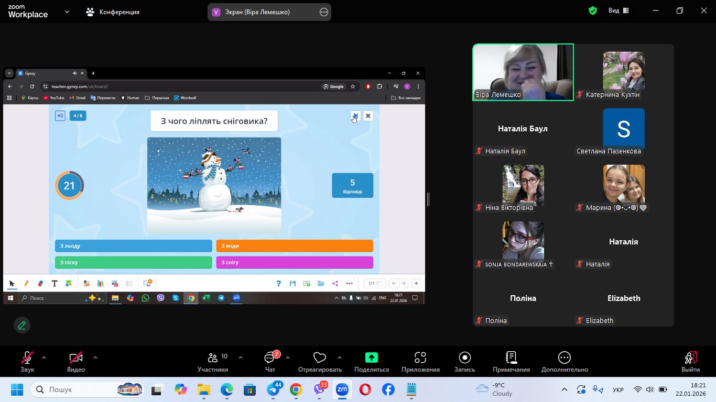Open Telegram from the Windows taskbar

[x=274, y=390]
